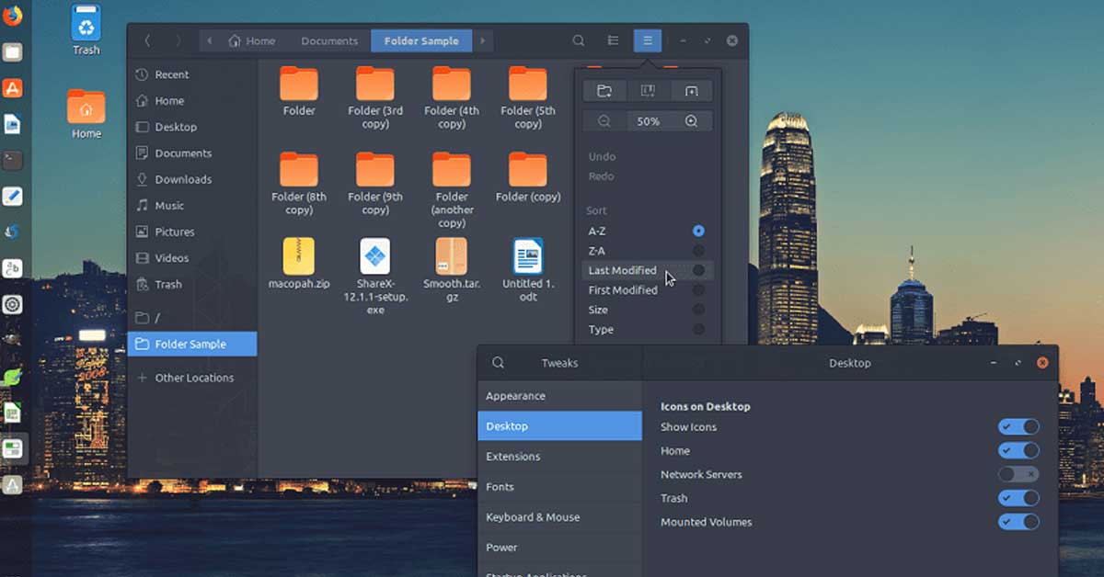Click right arrow expander in path bar
This screenshot has width=1104, height=577.
pos(483,40)
